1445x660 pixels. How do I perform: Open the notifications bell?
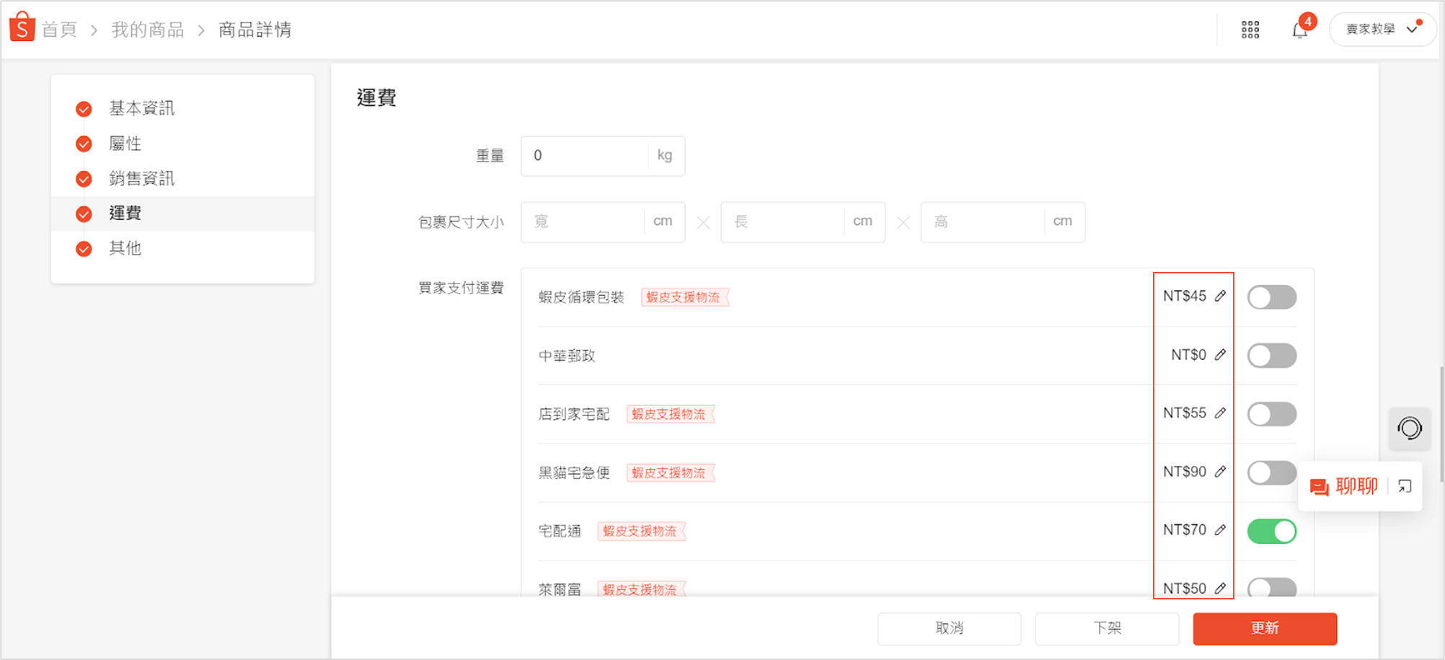click(x=1299, y=30)
